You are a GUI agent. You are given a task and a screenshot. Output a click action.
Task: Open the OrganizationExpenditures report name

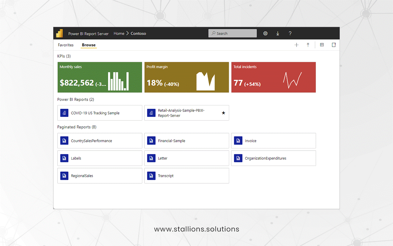tap(265, 158)
